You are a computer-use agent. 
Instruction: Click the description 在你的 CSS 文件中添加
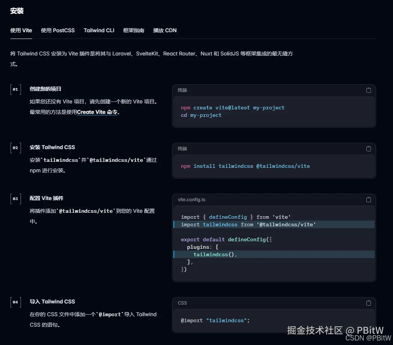click(93, 320)
